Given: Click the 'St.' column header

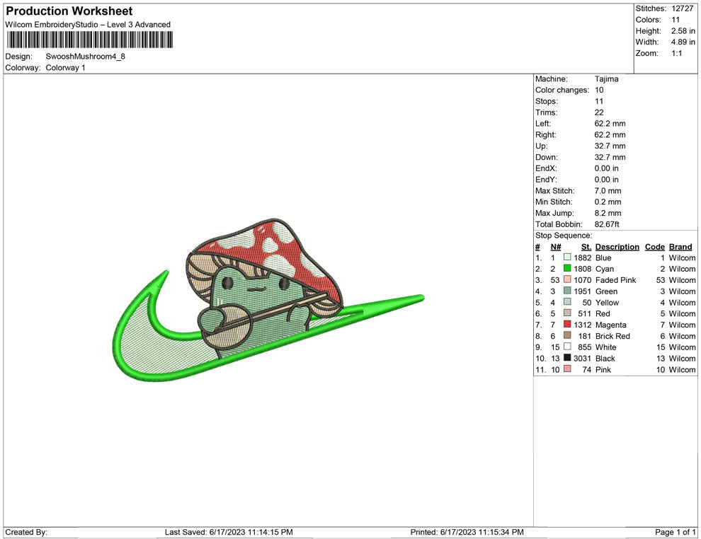Looking at the screenshot, I should click(x=586, y=246).
